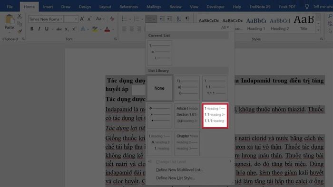Select the highlighted 1.1.1 Heading list thumbnail

[x=215, y=116]
